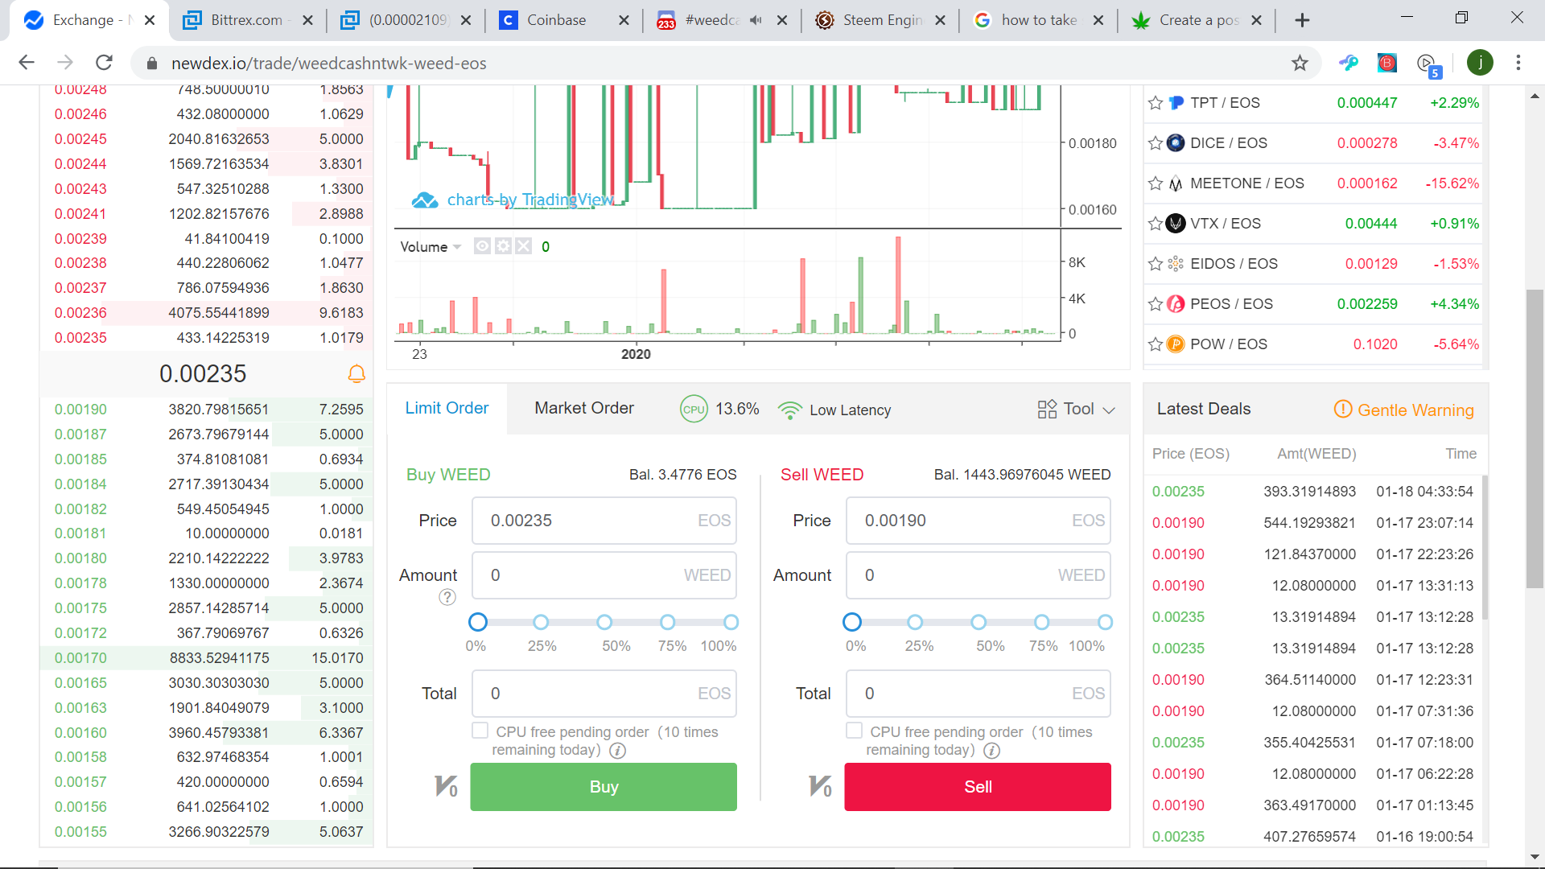Open the MEETONE token icon

[x=1176, y=183]
